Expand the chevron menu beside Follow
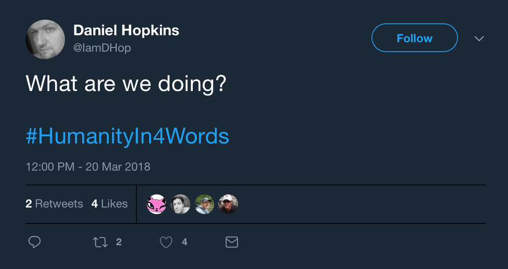508x269 pixels. [479, 39]
